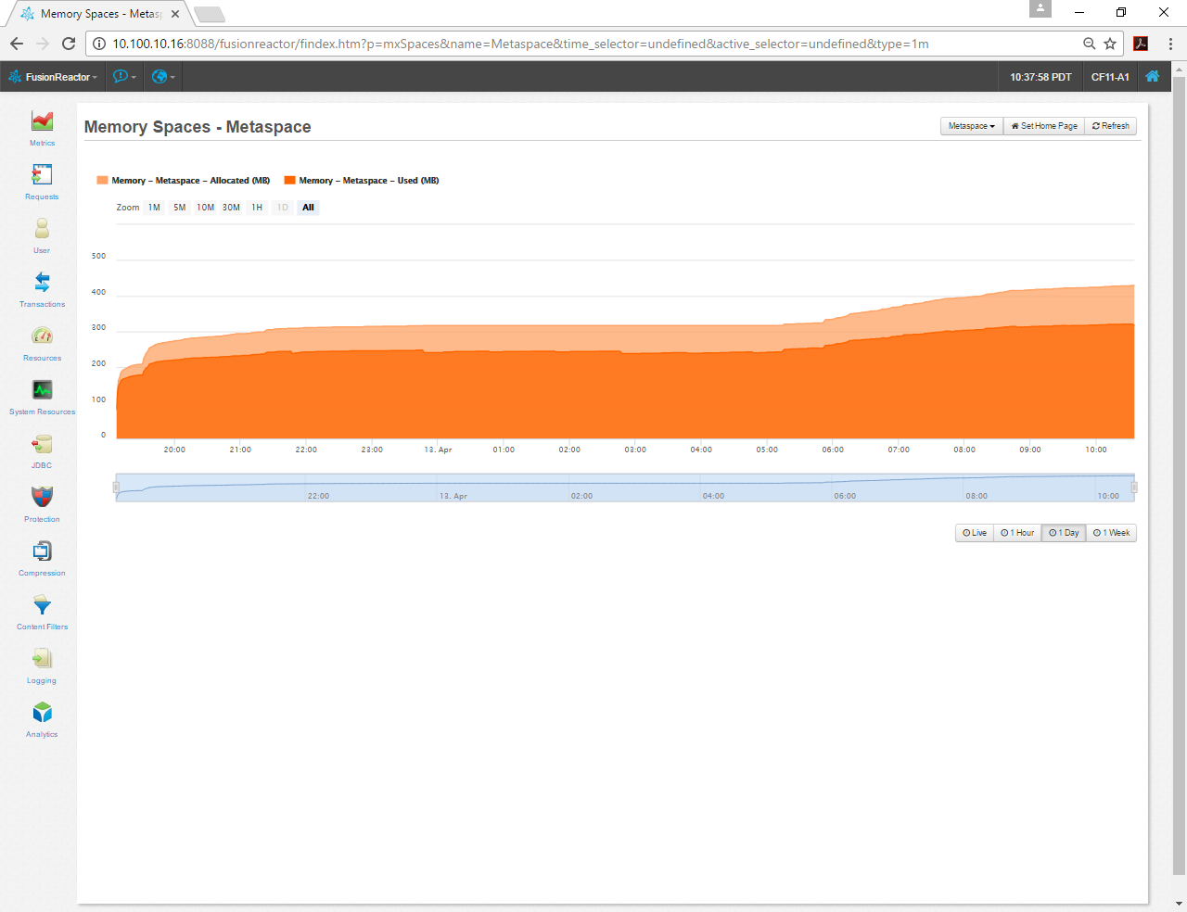Viewport: 1187px width, 912px height.
Task: Open the Resources gauge icon
Action: point(42,336)
